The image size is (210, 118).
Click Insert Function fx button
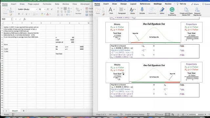(x=25, y=19)
